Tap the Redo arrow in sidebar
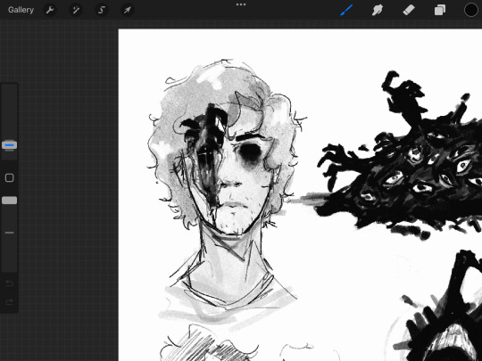Viewport: 482px width, 361px height. coord(9,302)
